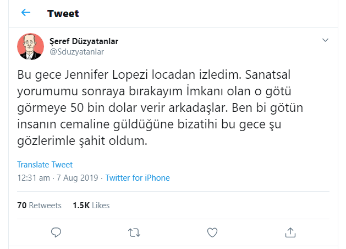Go back using the left arrow

[26, 13]
